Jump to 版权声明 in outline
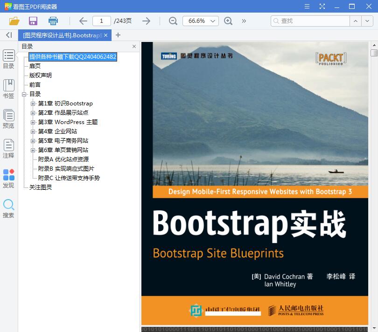Image resolution: width=378 pixels, height=332 pixels. pos(41,76)
